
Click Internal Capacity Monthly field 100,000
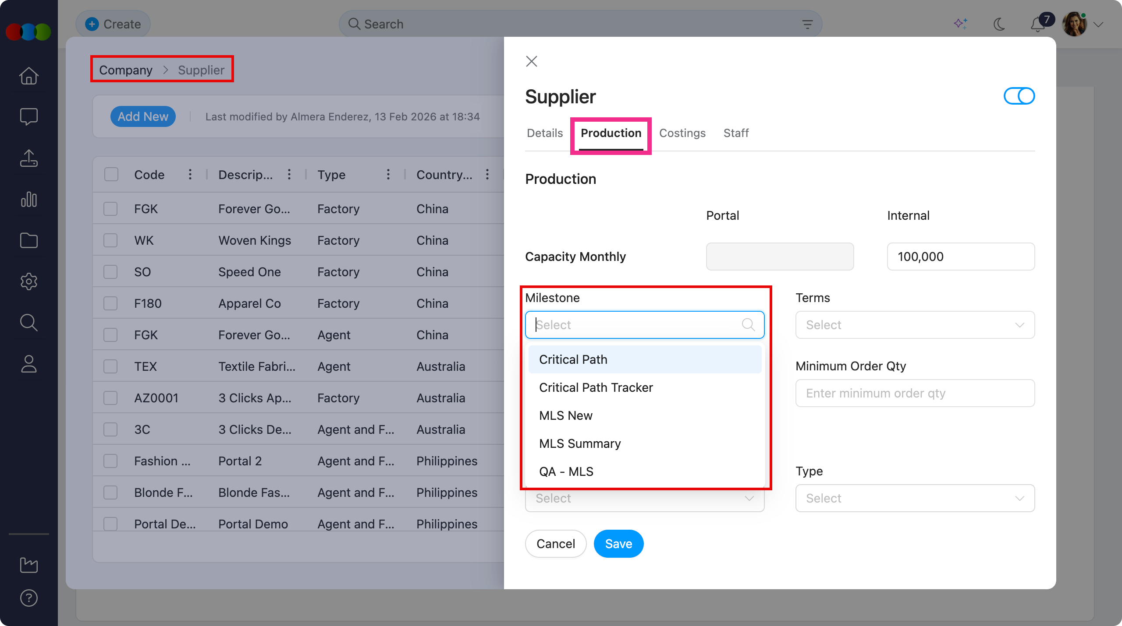[961, 257]
